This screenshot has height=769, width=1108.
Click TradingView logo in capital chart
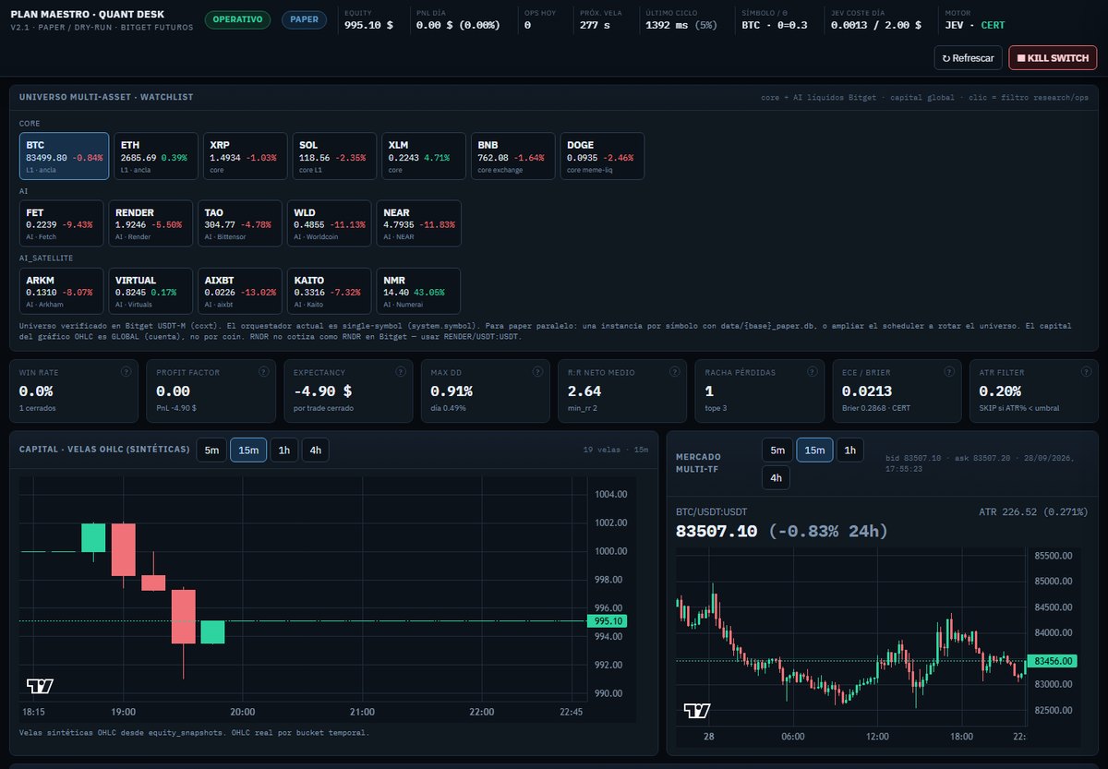pos(40,686)
